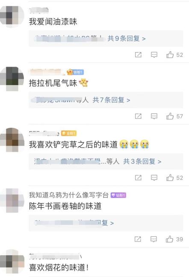The height and width of the screenshot is (277, 189).
Task: Reply to the paint smell comment
Action: pos(154,55)
